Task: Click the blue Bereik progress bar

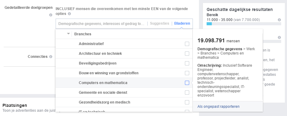Action: coord(209,24)
